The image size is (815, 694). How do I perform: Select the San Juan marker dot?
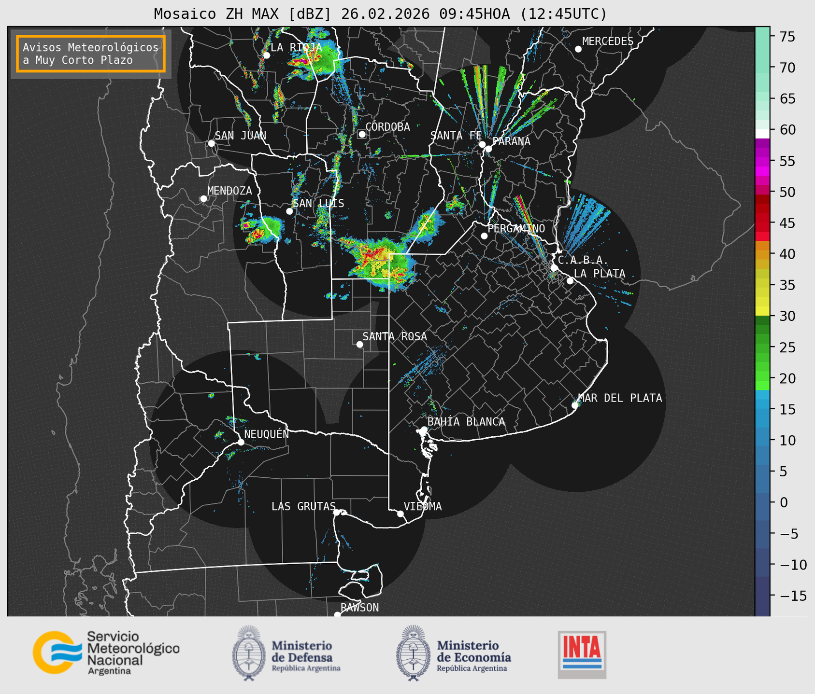tap(211, 143)
